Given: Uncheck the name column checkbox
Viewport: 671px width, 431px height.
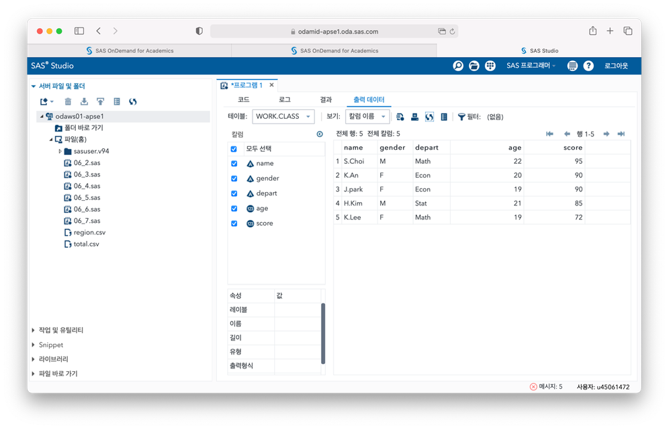Looking at the screenshot, I should coord(234,164).
